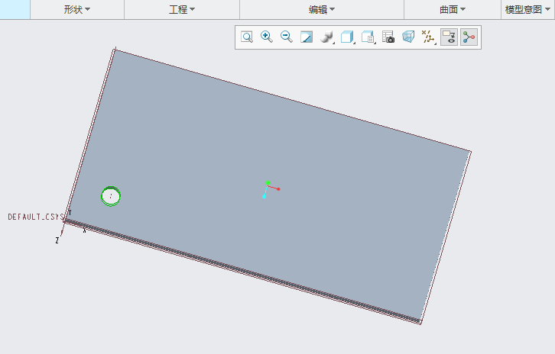
Task: Click the camera snapshot icon in view toolbar
Action: [x=388, y=37]
